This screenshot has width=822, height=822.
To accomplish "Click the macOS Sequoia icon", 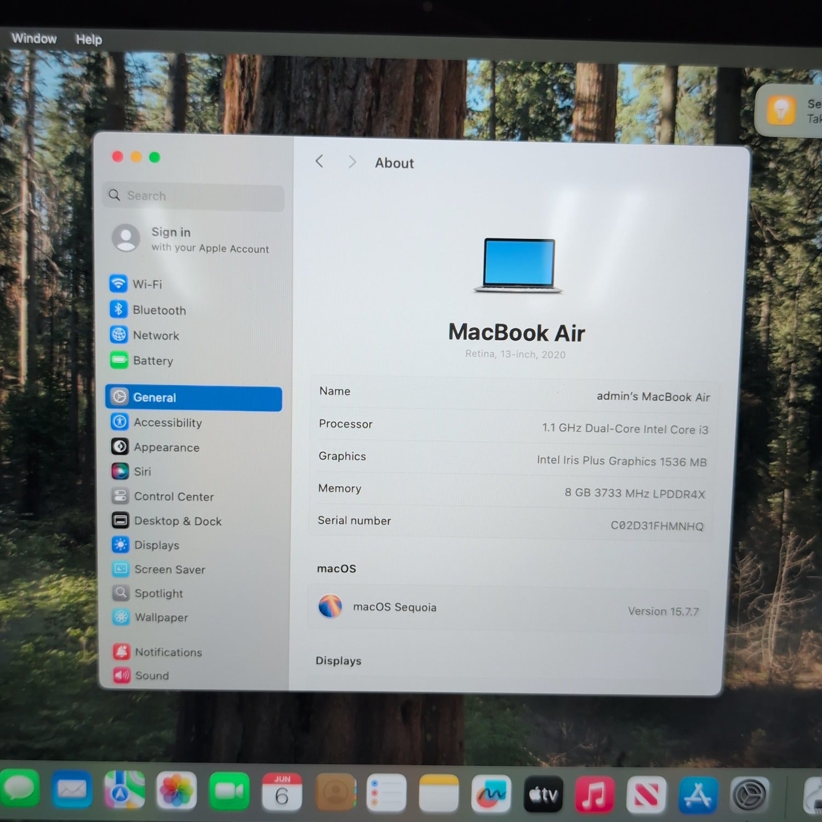I will pyautogui.click(x=330, y=606).
